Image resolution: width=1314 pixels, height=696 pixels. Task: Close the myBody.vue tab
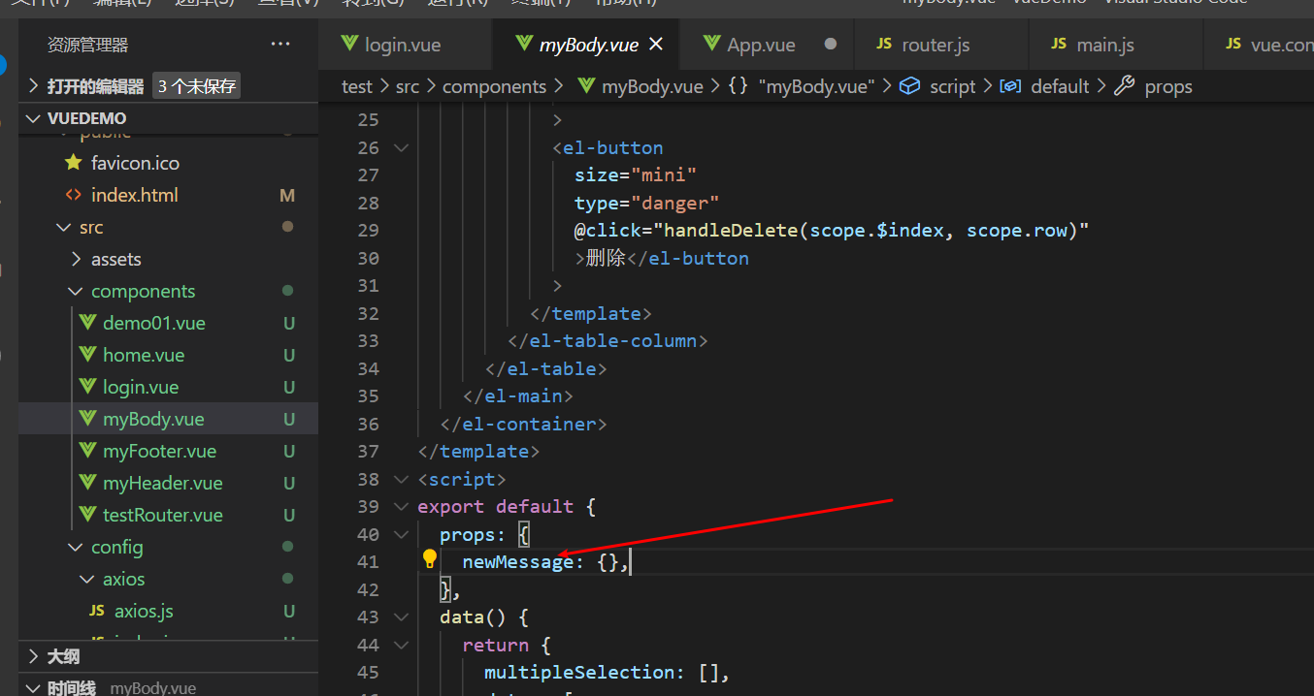point(656,45)
